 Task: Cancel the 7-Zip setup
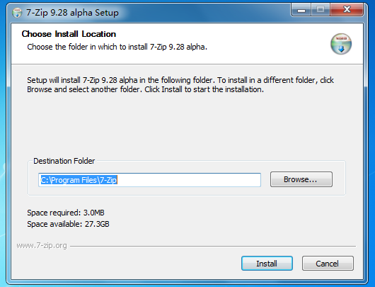coord(328,264)
